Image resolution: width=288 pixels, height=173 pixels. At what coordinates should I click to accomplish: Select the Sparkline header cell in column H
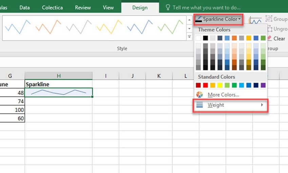click(58, 84)
